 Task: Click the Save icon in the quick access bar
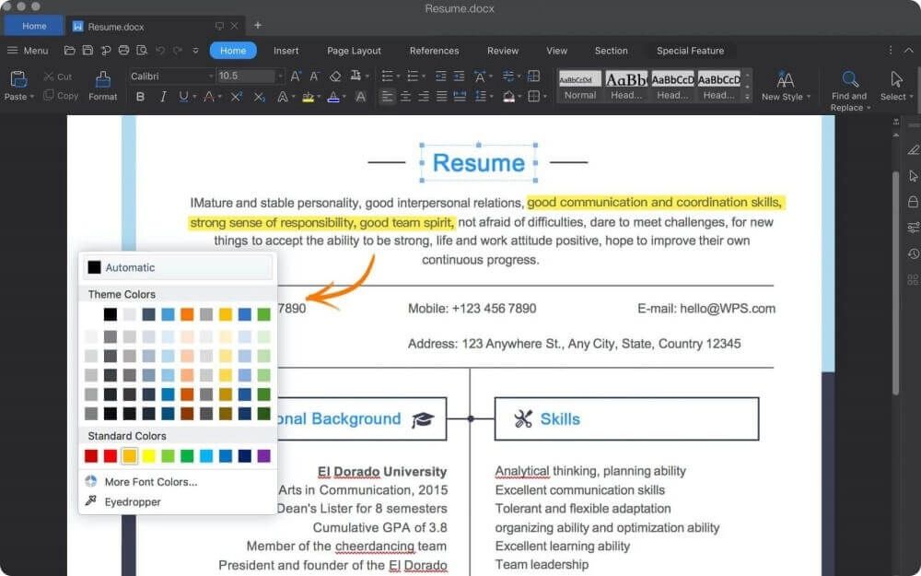pyautogui.click(x=87, y=51)
